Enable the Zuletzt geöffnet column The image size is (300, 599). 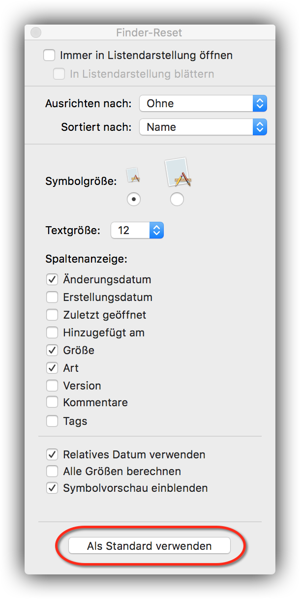pos(52,315)
